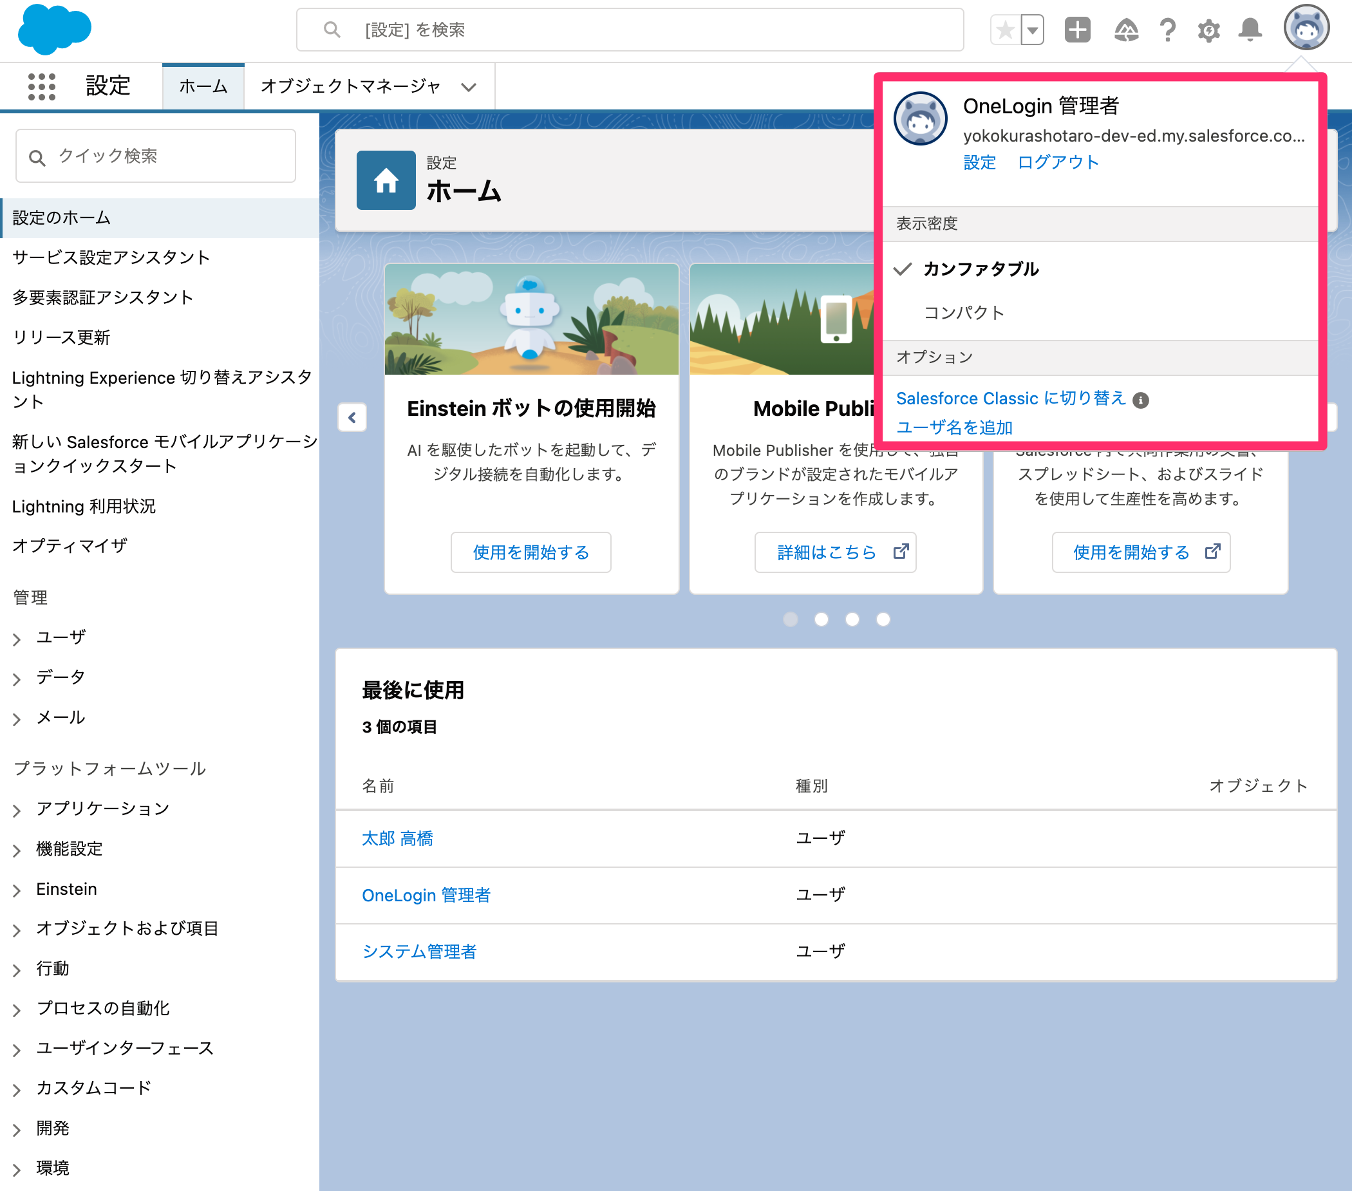This screenshot has height=1191, width=1352.
Task: Select the オブジェクトマネージャ tab
Action: [351, 87]
